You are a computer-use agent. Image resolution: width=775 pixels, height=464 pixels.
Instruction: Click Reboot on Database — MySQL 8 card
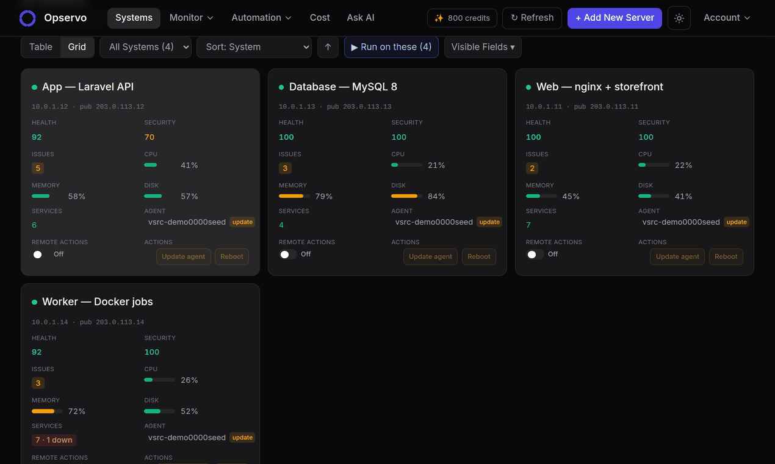click(x=479, y=256)
